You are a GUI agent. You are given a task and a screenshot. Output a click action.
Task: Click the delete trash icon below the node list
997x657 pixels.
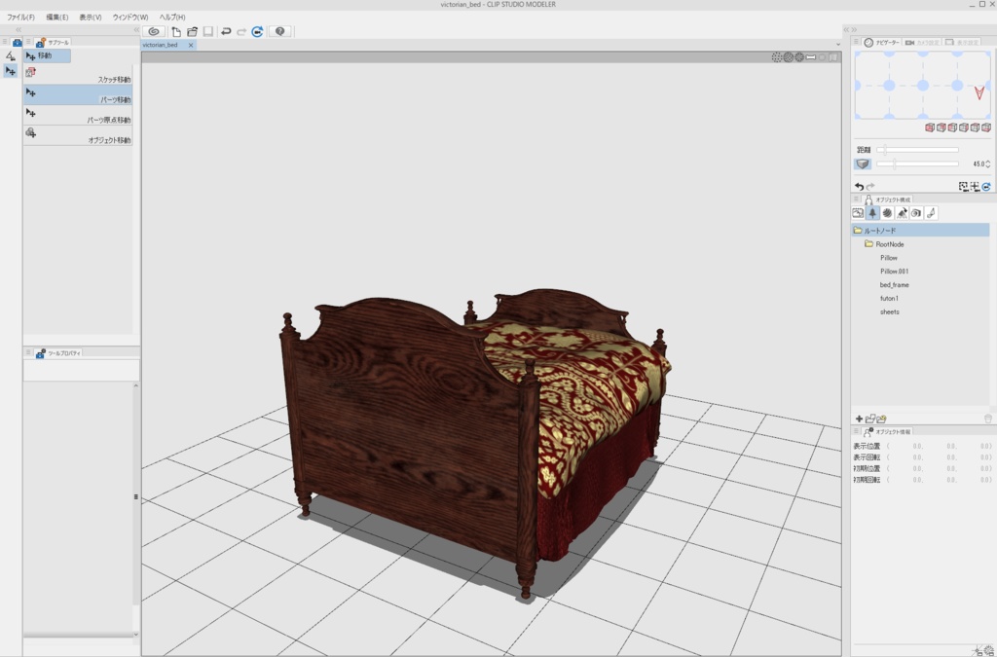coord(987,418)
